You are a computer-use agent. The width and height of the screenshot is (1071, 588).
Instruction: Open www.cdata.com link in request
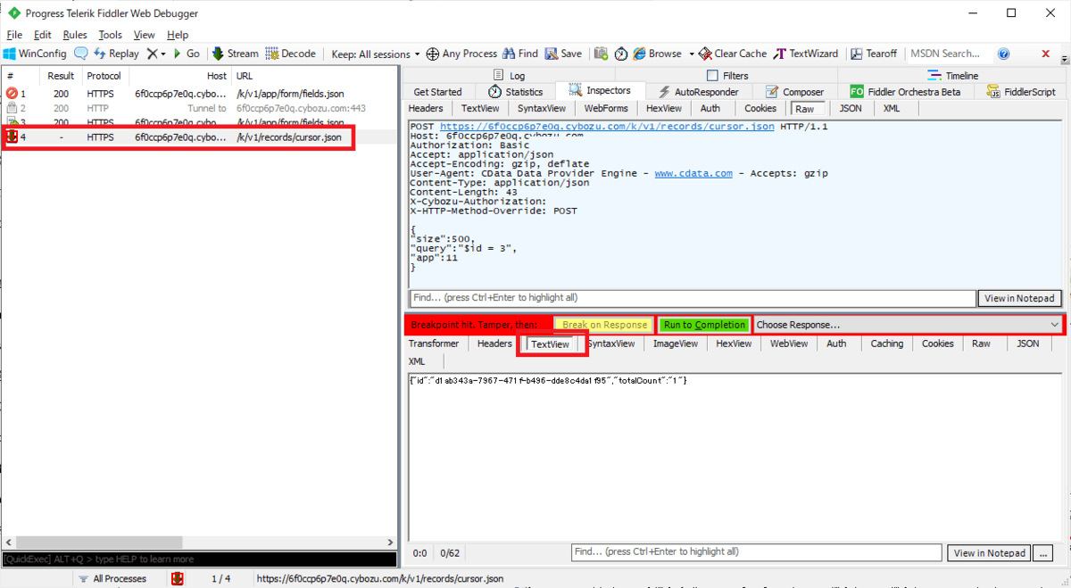point(693,173)
